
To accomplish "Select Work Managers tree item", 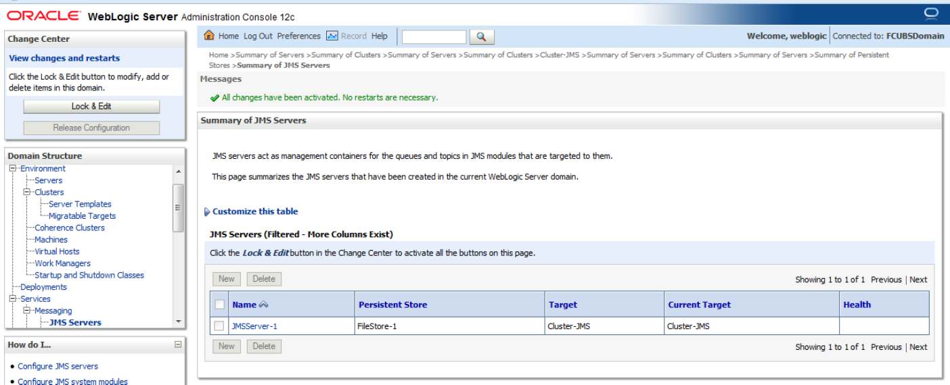I will pyautogui.click(x=62, y=263).
